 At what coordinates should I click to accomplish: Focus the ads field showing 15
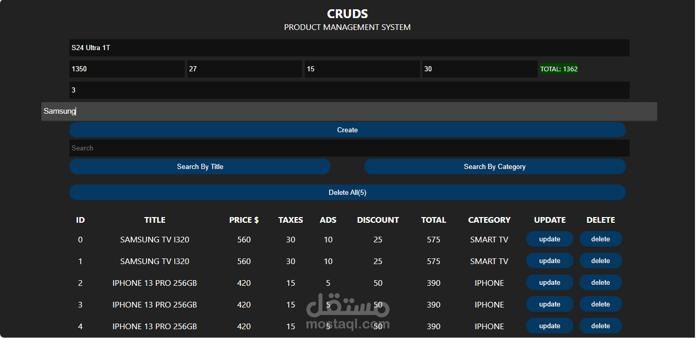point(362,69)
